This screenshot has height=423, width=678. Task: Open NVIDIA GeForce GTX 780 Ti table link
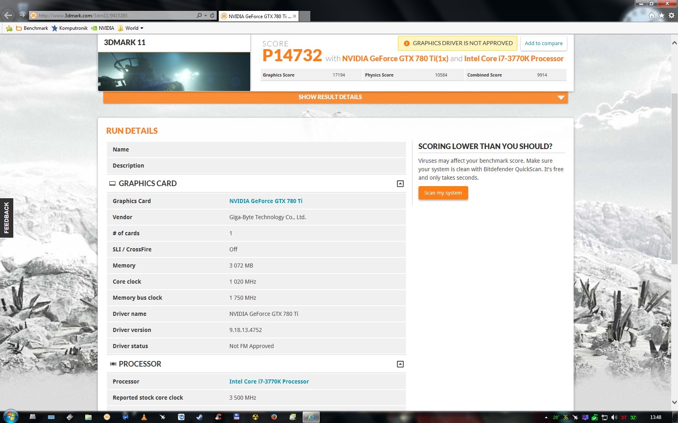266,201
